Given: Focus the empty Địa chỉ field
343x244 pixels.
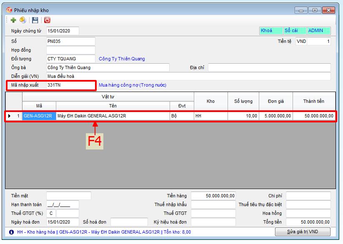Looking at the screenshot, I should (x=269, y=67).
